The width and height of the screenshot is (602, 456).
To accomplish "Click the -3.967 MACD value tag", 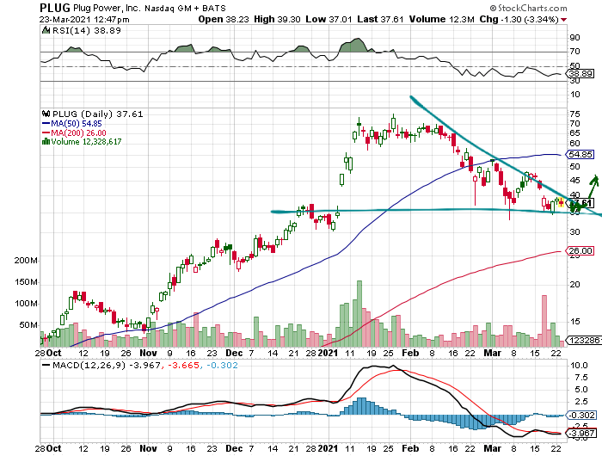I will pos(581,434).
